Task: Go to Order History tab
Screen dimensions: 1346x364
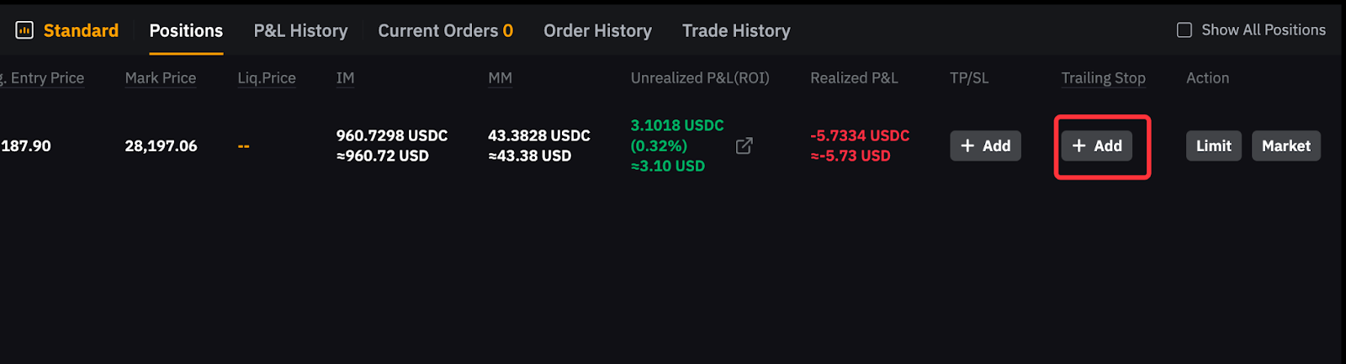Action: click(597, 31)
